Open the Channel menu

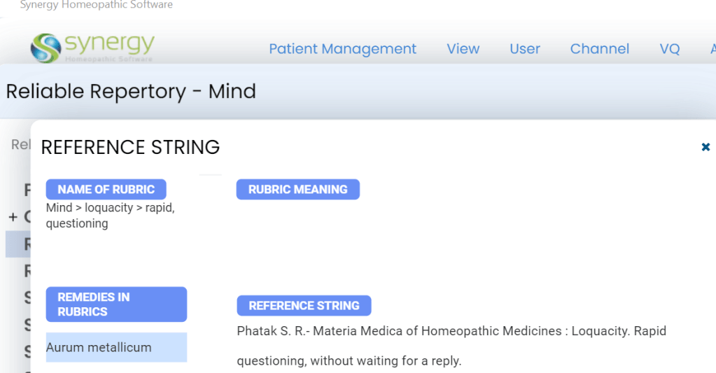599,49
